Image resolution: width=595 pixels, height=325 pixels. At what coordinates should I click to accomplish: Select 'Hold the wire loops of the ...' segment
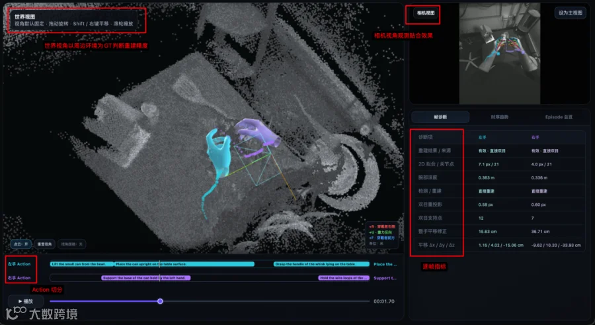coord(344,278)
